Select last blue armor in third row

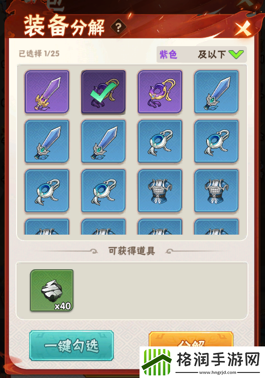coord(216,191)
